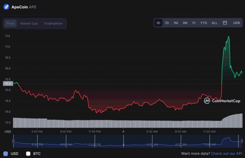The image size is (245, 158).
Task: Click the 11:00 PM x-axis label
Action: 94,132
